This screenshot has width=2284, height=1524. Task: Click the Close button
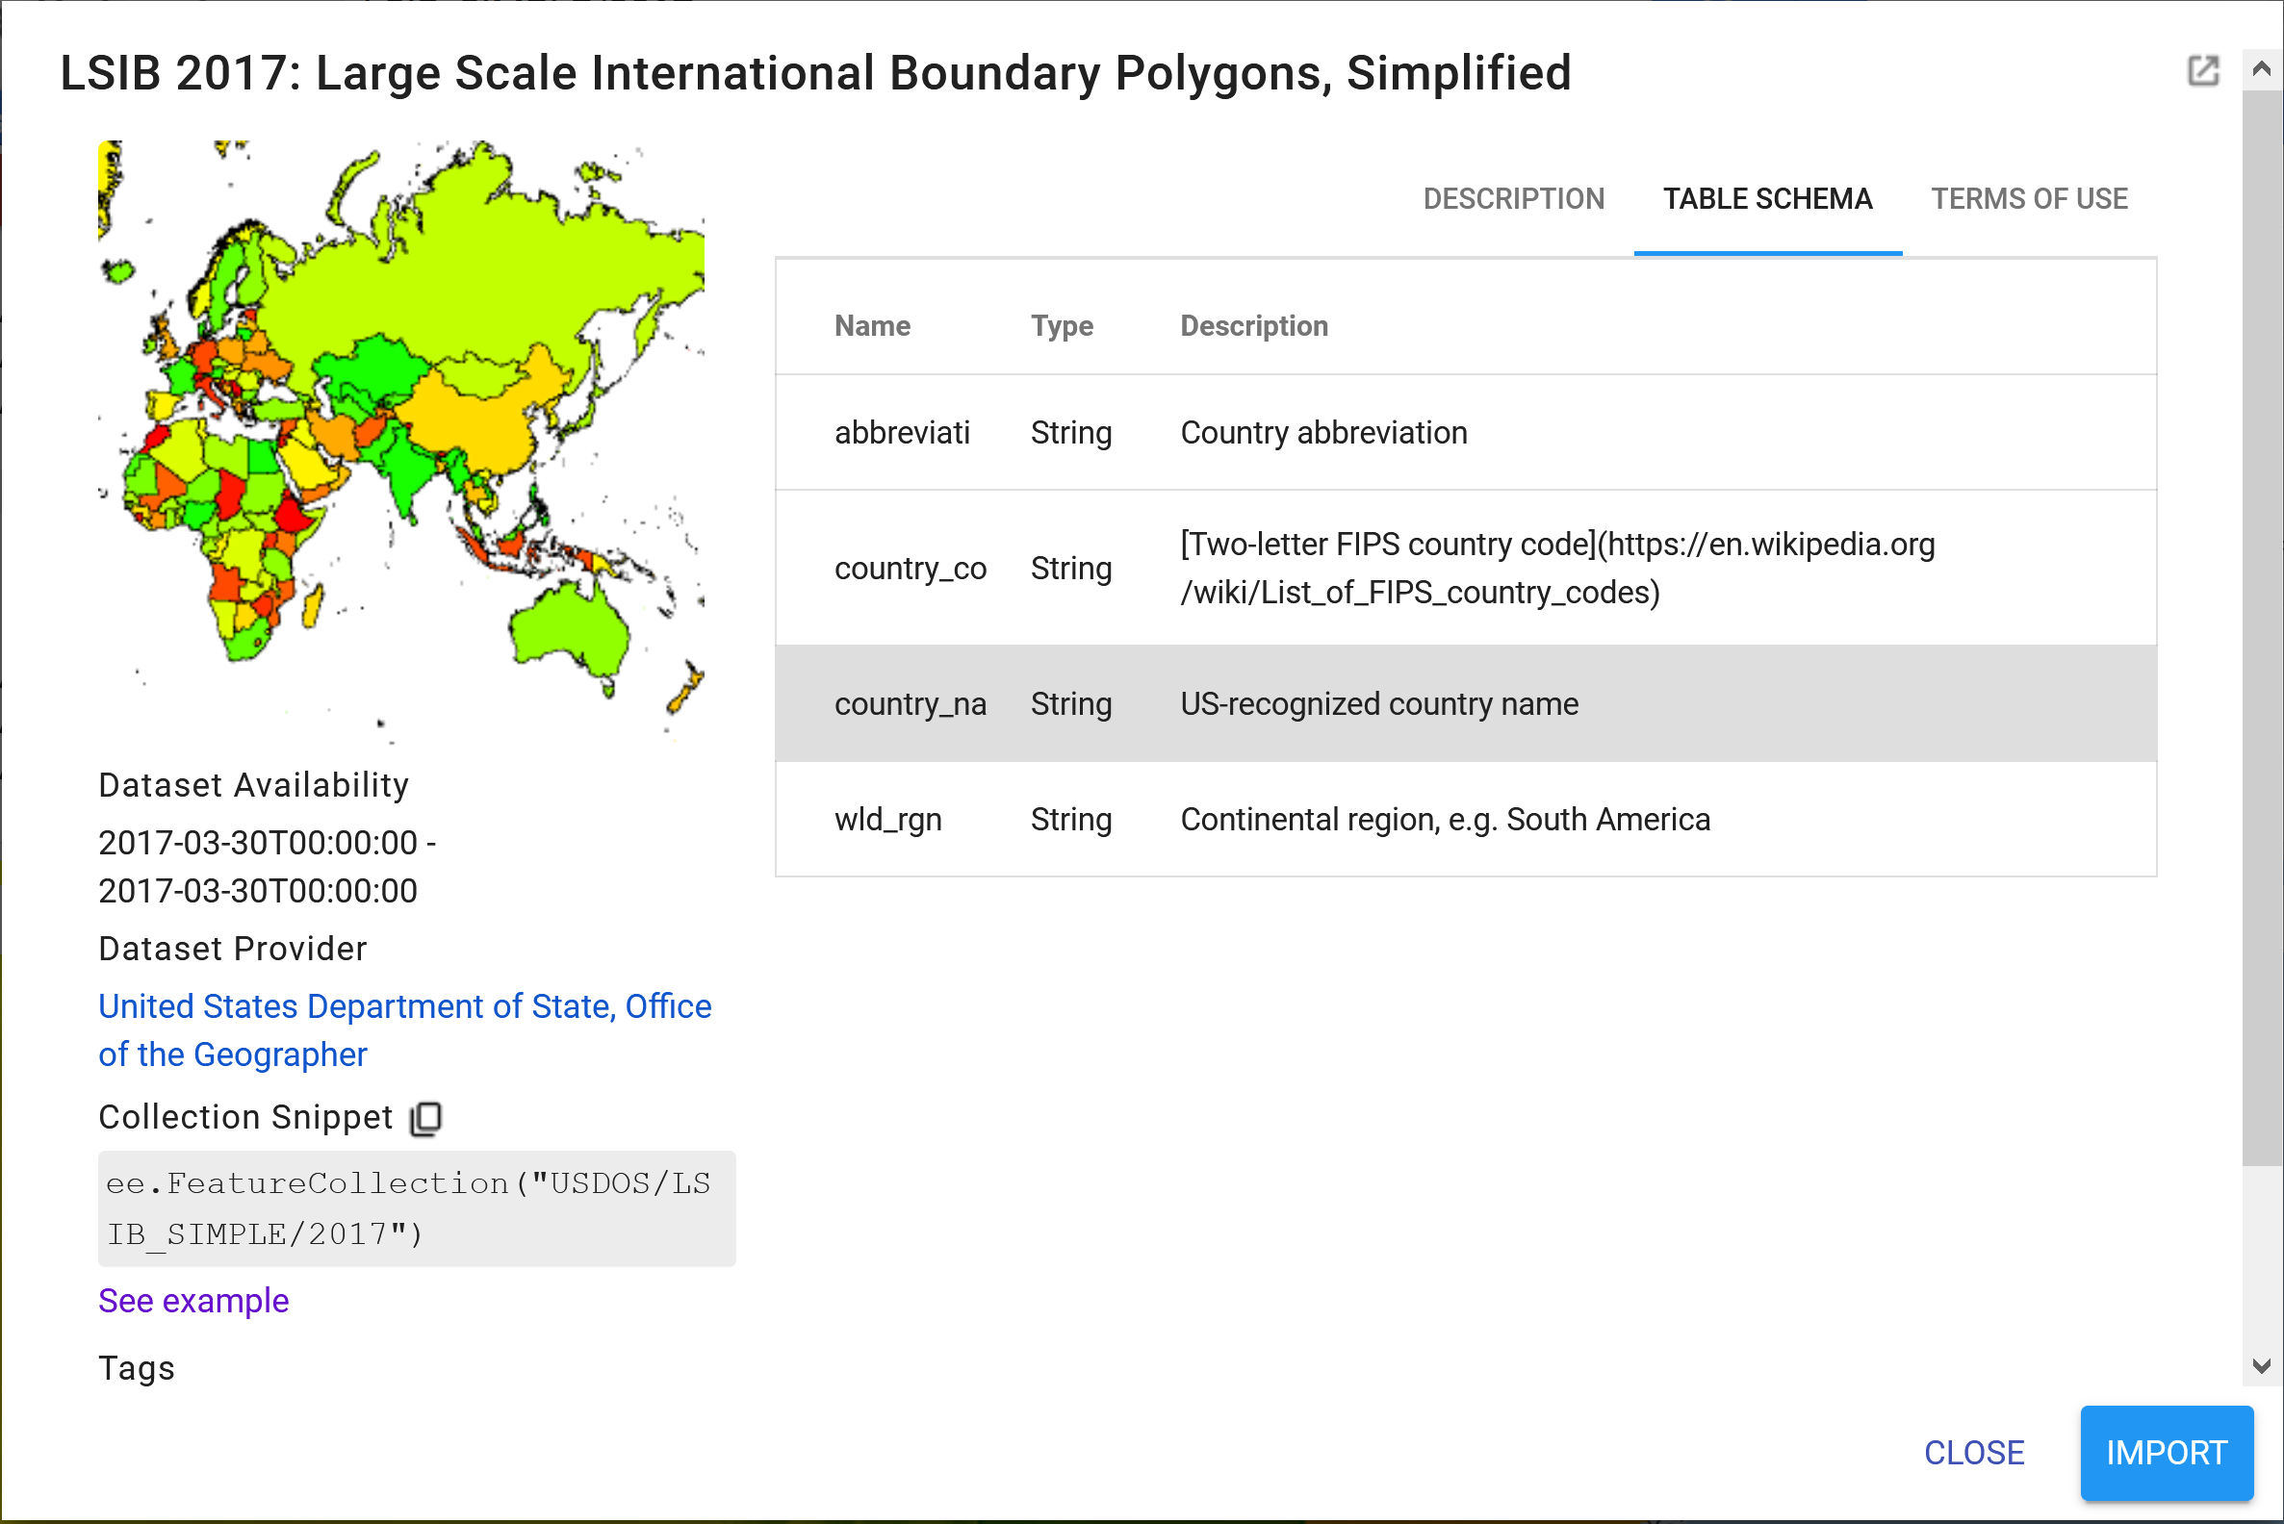pyautogui.click(x=1973, y=1452)
